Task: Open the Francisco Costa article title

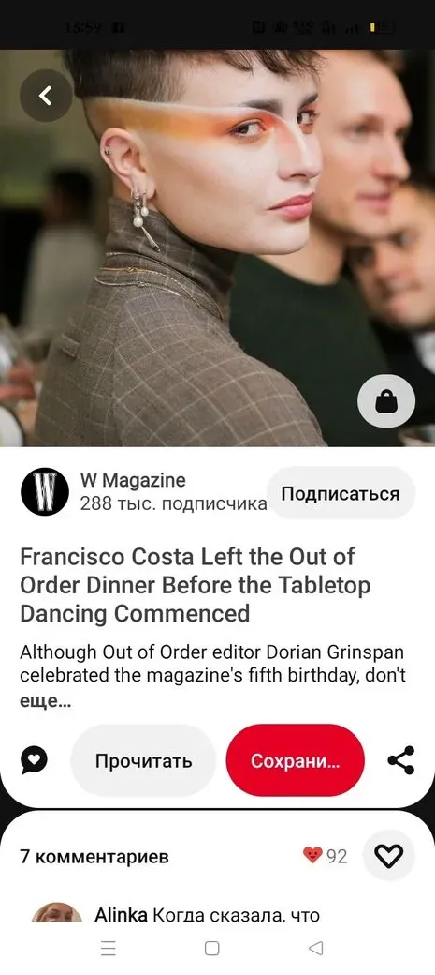Action: click(196, 584)
